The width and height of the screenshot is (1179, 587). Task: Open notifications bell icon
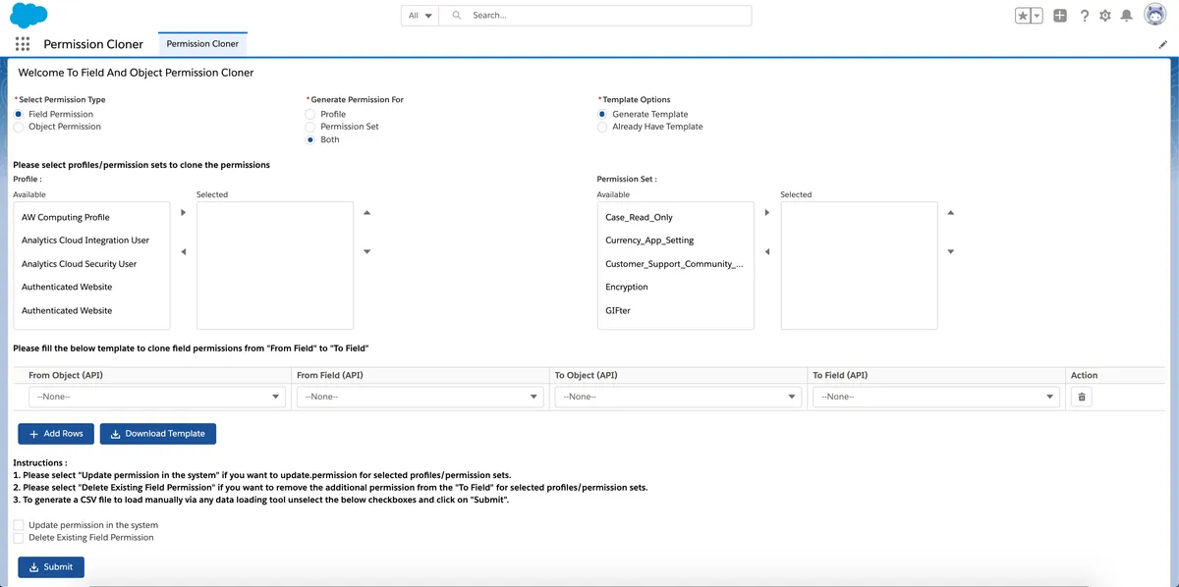(1127, 16)
